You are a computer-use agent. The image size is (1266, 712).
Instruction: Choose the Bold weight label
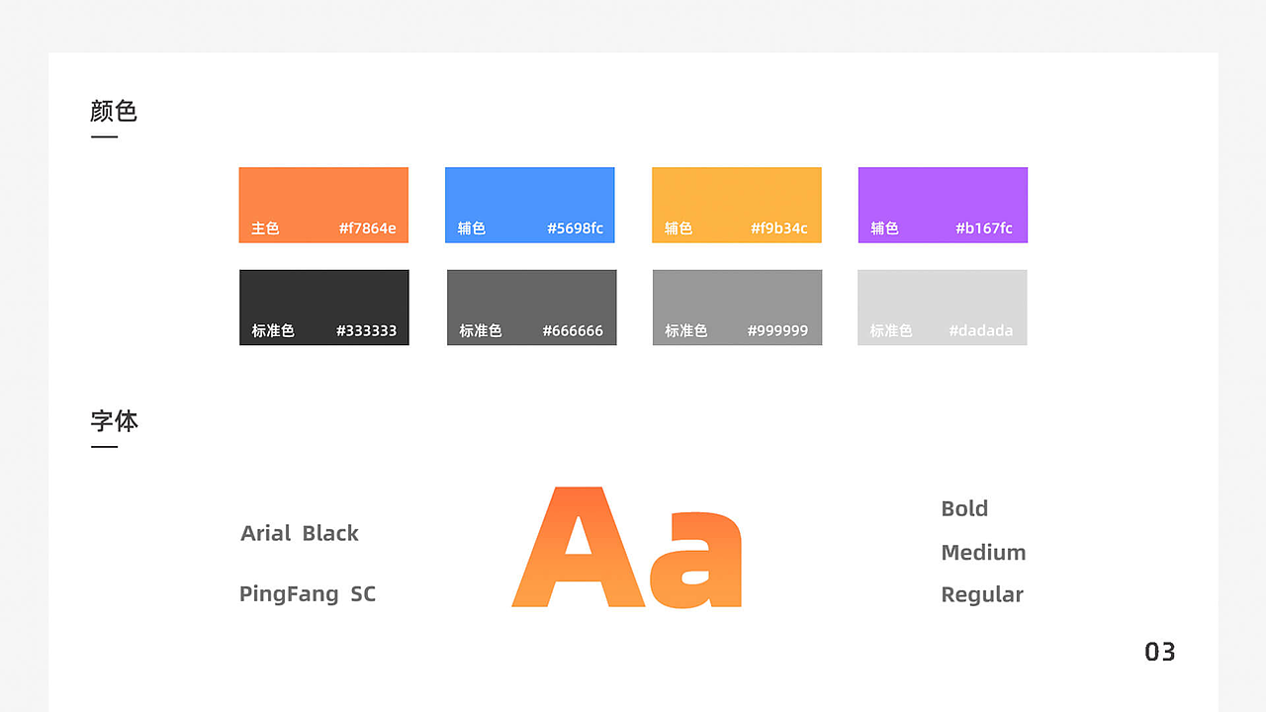[964, 508]
